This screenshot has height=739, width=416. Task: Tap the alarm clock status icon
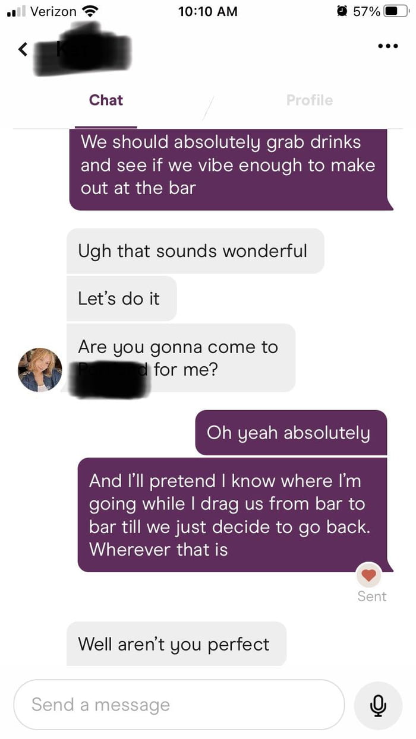342,11
